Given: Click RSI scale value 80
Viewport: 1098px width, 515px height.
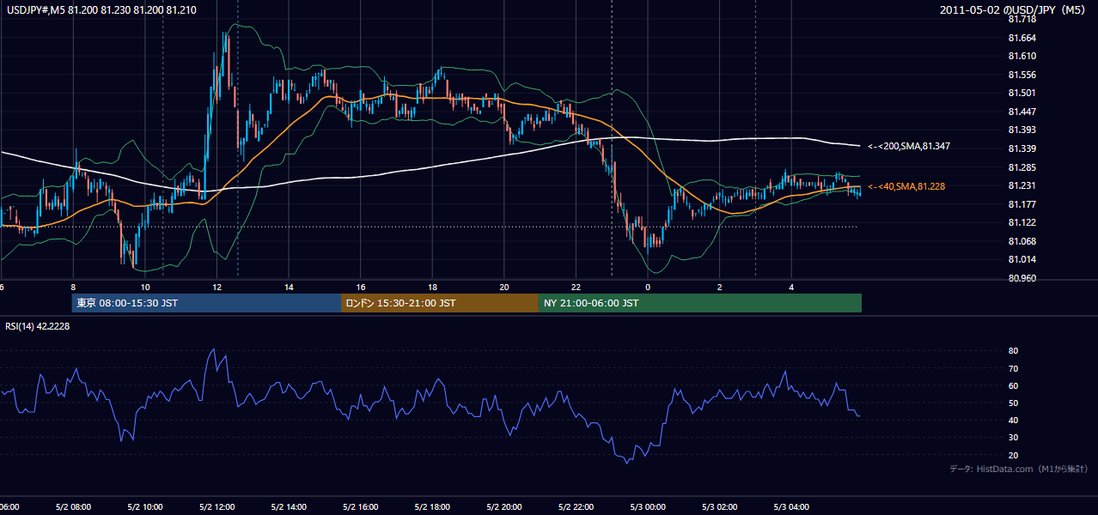Looking at the screenshot, I should pyautogui.click(x=1013, y=351).
